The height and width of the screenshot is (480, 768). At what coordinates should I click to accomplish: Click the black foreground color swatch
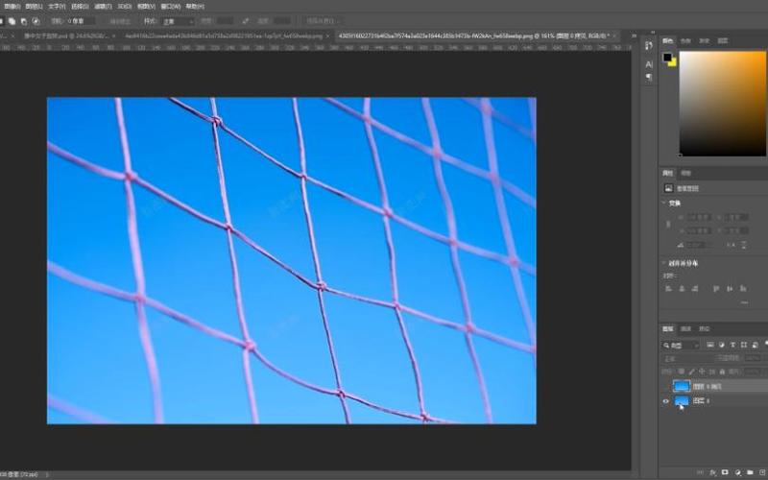coord(667,57)
